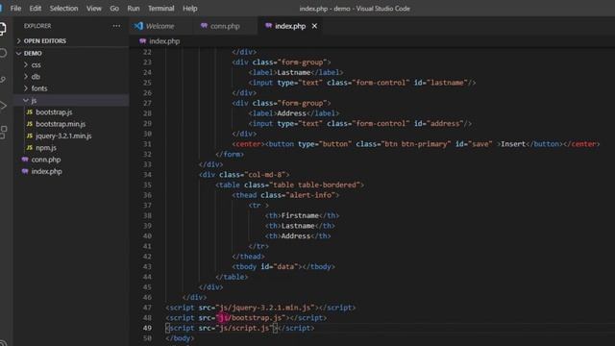Expand the Open Editors section
Image resolution: width=615 pixels, height=346 pixels.
pyautogui.click(x=71, y=40)
